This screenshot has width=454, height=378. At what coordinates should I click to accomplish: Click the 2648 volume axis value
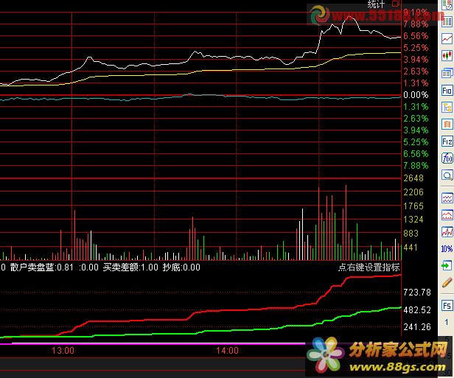pos(413,178)
